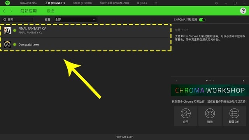Open the help question mark icon
Image resolution: width=249 pixels, height=140 pixels.
tap(243, 11)
